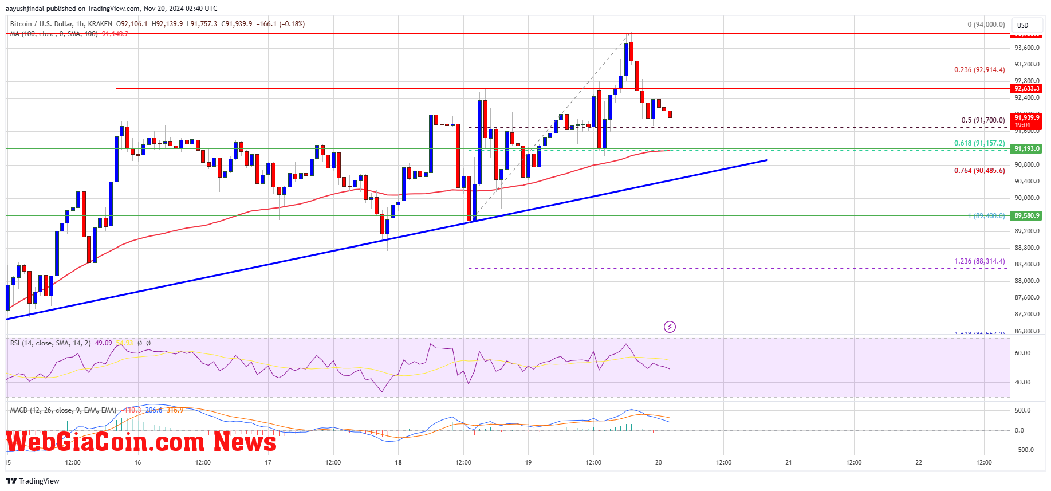The image size is (1051, 491).
Task: Click the O92,106.1 open value in header
Action: coord(132,24)
